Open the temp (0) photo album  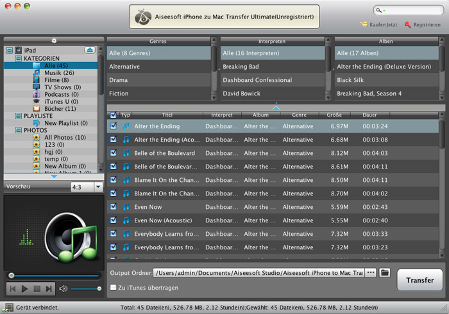coord(56,159)
